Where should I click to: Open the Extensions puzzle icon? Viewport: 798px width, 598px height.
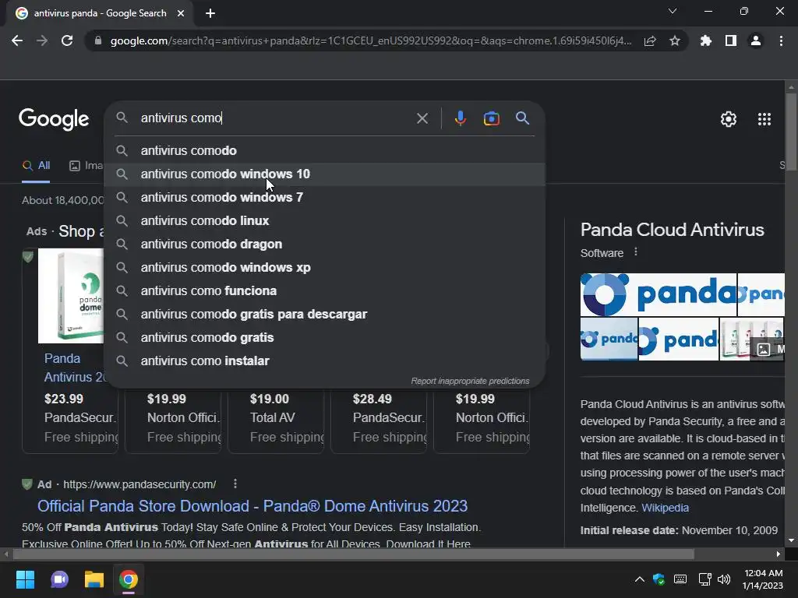click(706, 40)
